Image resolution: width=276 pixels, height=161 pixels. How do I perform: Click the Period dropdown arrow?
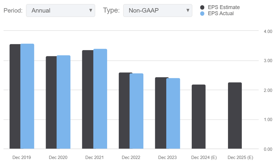click(90, 10)
